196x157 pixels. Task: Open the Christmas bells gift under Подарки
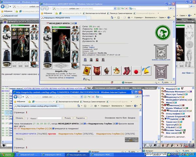[x=117, y=71]
